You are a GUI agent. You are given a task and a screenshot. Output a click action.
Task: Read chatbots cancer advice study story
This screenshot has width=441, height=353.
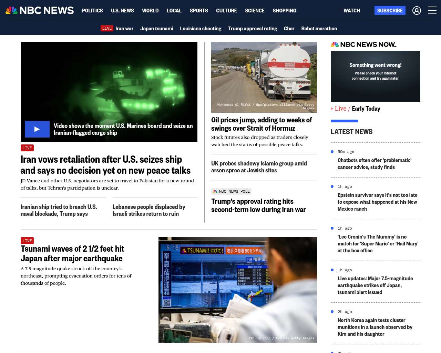tap(374, 164)
